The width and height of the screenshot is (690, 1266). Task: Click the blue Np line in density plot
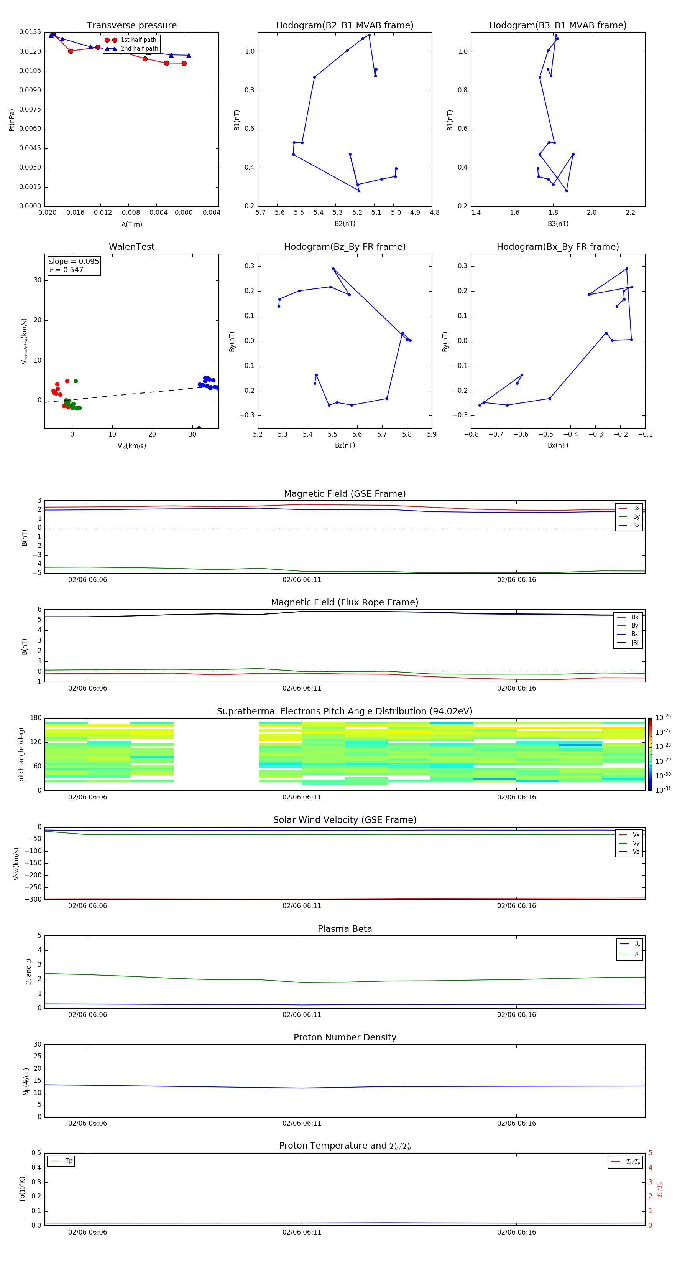[345, 1086]
